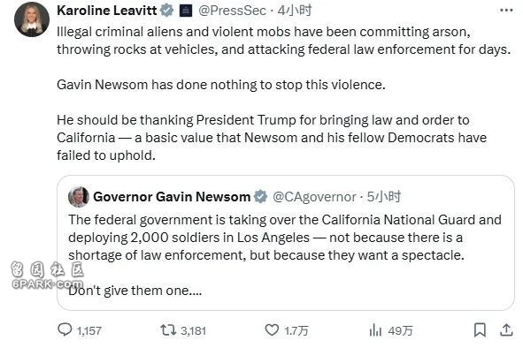Click the government affiliation badge icon

pos(186,11)
